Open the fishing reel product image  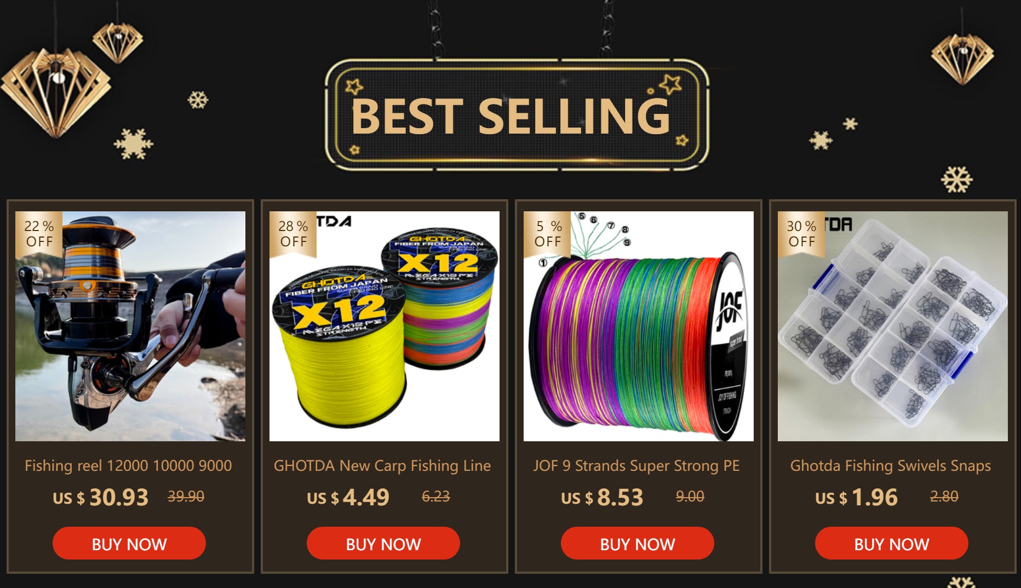pos(130,326)
